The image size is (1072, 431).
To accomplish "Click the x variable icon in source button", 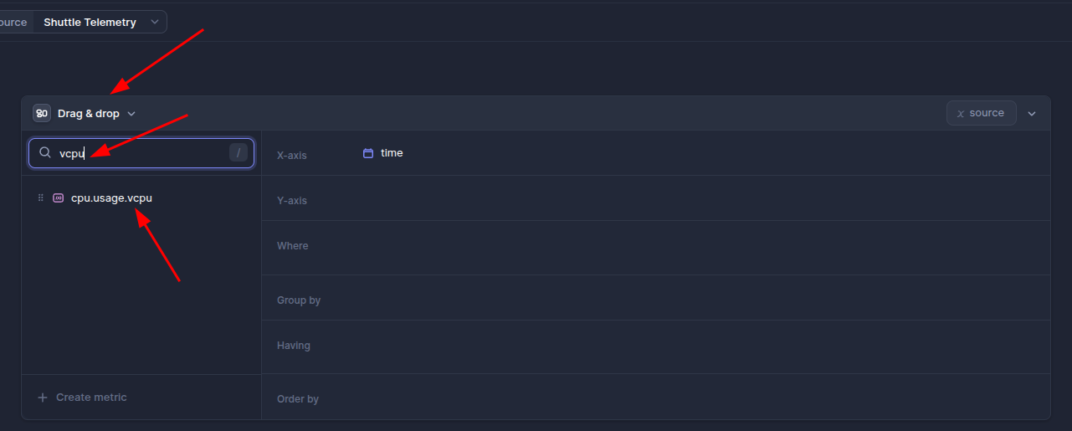I will [x=961, y=113].
